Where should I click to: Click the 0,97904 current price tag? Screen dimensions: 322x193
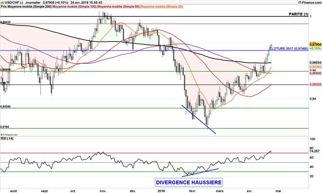(x=315, y=44)
